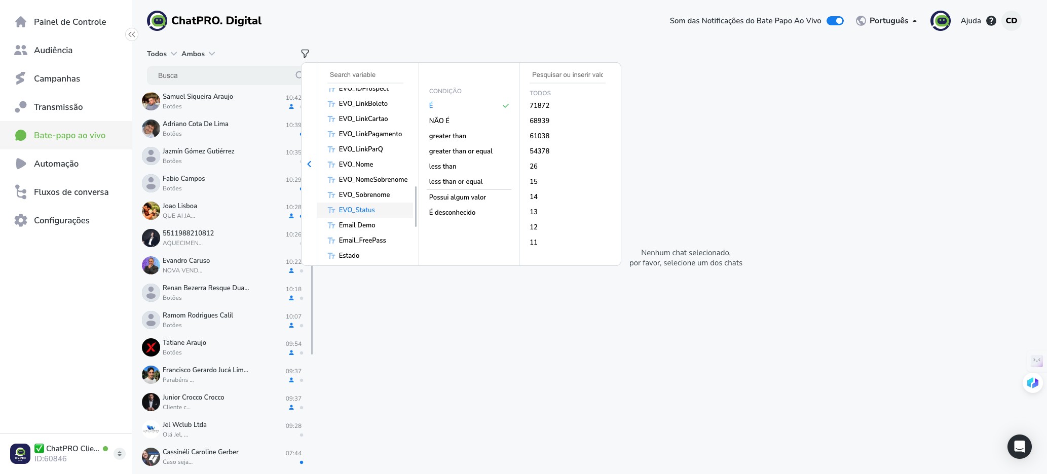Viewport: 1047px width, 474px height.
Task: Click the funnel filter icon
Action: point(305,54)
